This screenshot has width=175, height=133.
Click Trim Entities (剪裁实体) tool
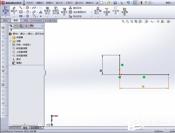point(48,10)
